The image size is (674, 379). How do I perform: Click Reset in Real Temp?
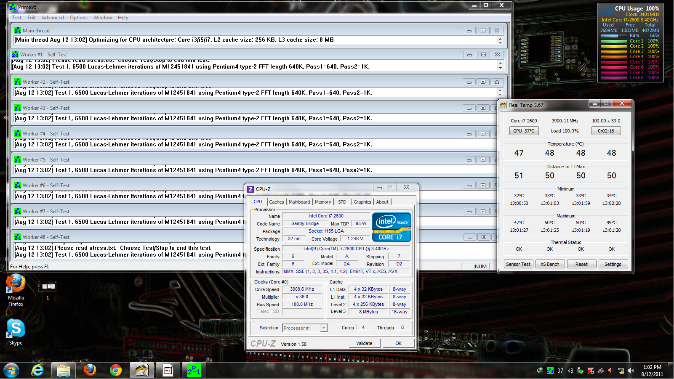[581, 264]
